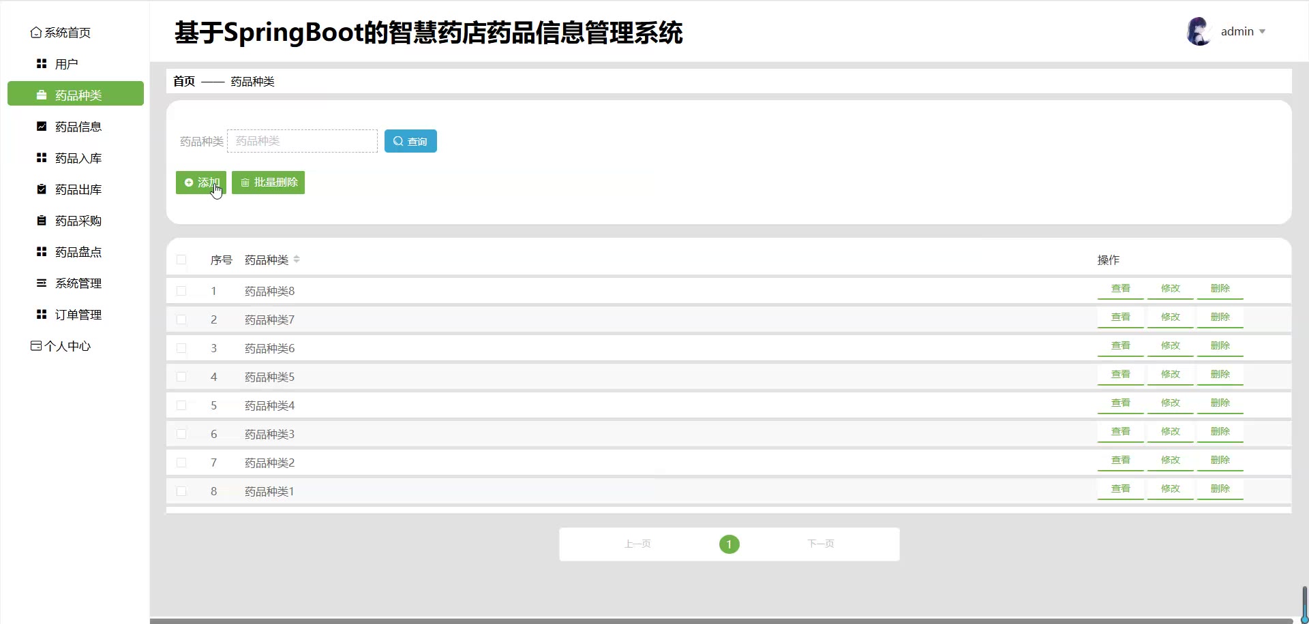Click the grid icon next to 用户
This screenshot has width=1309, height=624.
tap(42, 64)
